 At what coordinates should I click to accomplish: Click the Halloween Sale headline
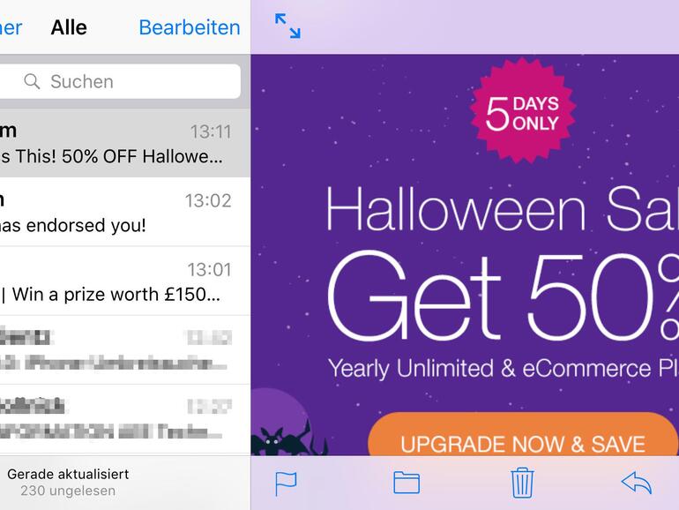pyautogui.click(x=502, y=209)
